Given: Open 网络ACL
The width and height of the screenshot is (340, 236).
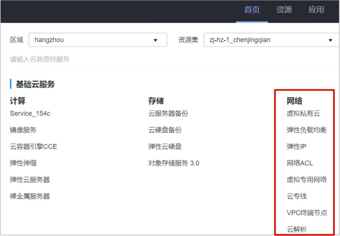Looking at the screenshot, I should pyautogui.click(x=300, y=163).
